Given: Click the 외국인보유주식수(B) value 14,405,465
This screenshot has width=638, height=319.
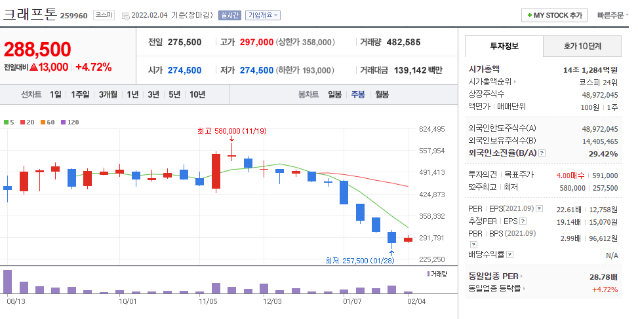Looking at the screenshot, I should [x=600, y=142].
